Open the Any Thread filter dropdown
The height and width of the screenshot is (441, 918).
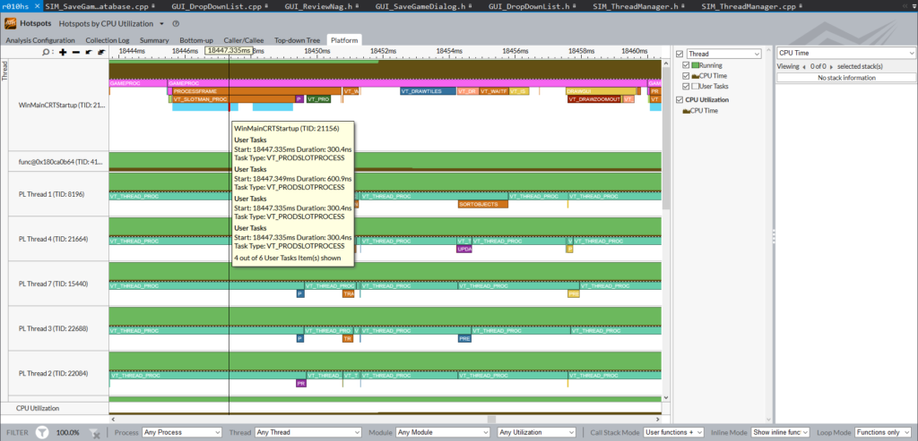pyautogui.click(x=308, y=432)
